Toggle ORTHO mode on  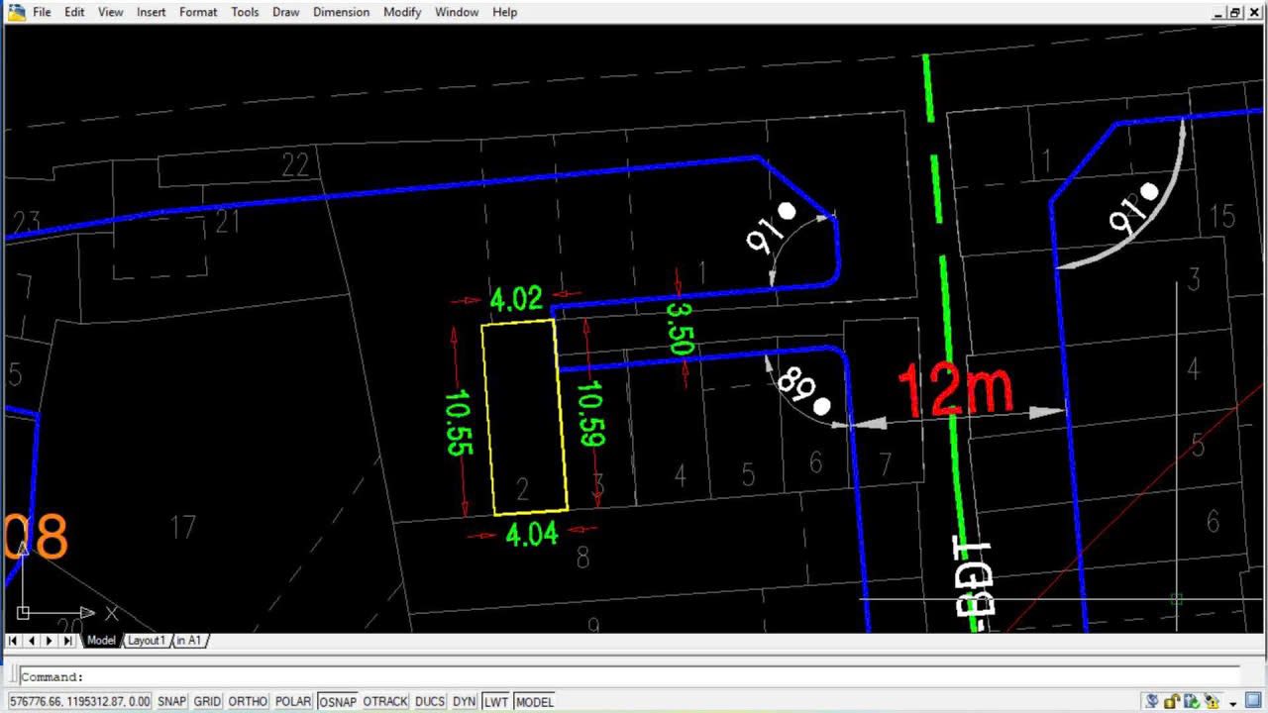click(248, 701)
